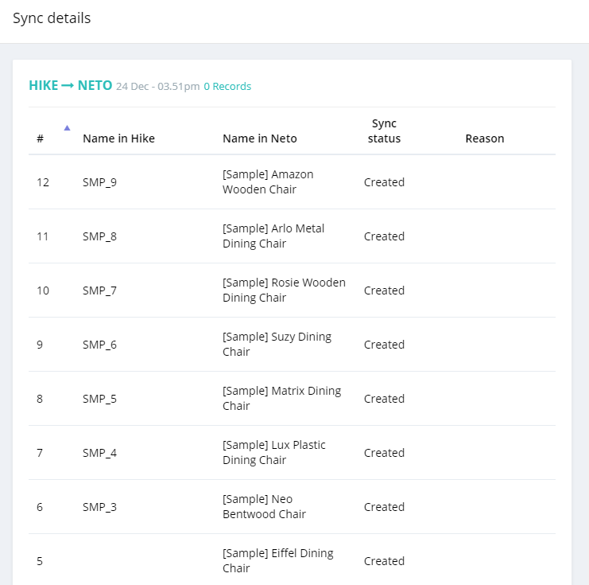
Task: Sort by the Name in Hike column header
Action: 118,138
